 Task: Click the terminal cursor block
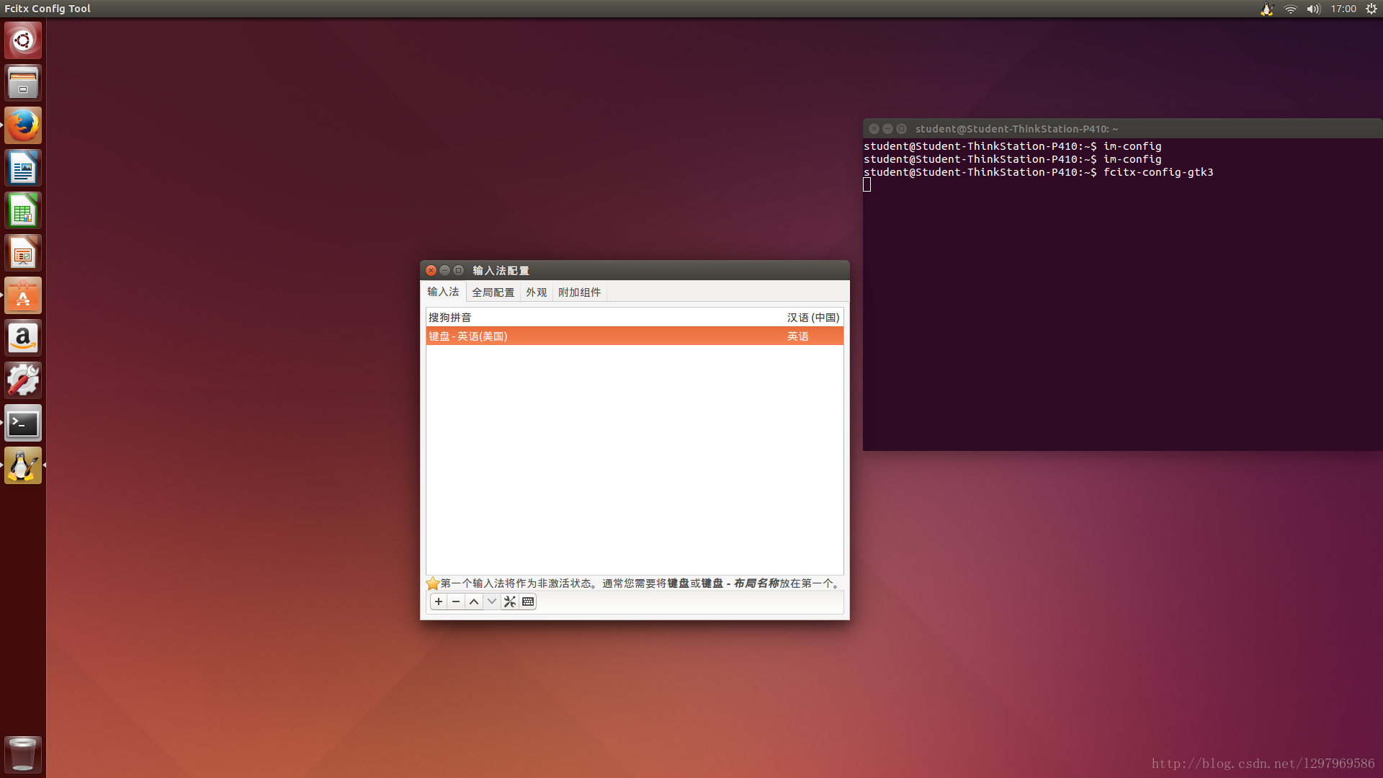click(867, 185)
